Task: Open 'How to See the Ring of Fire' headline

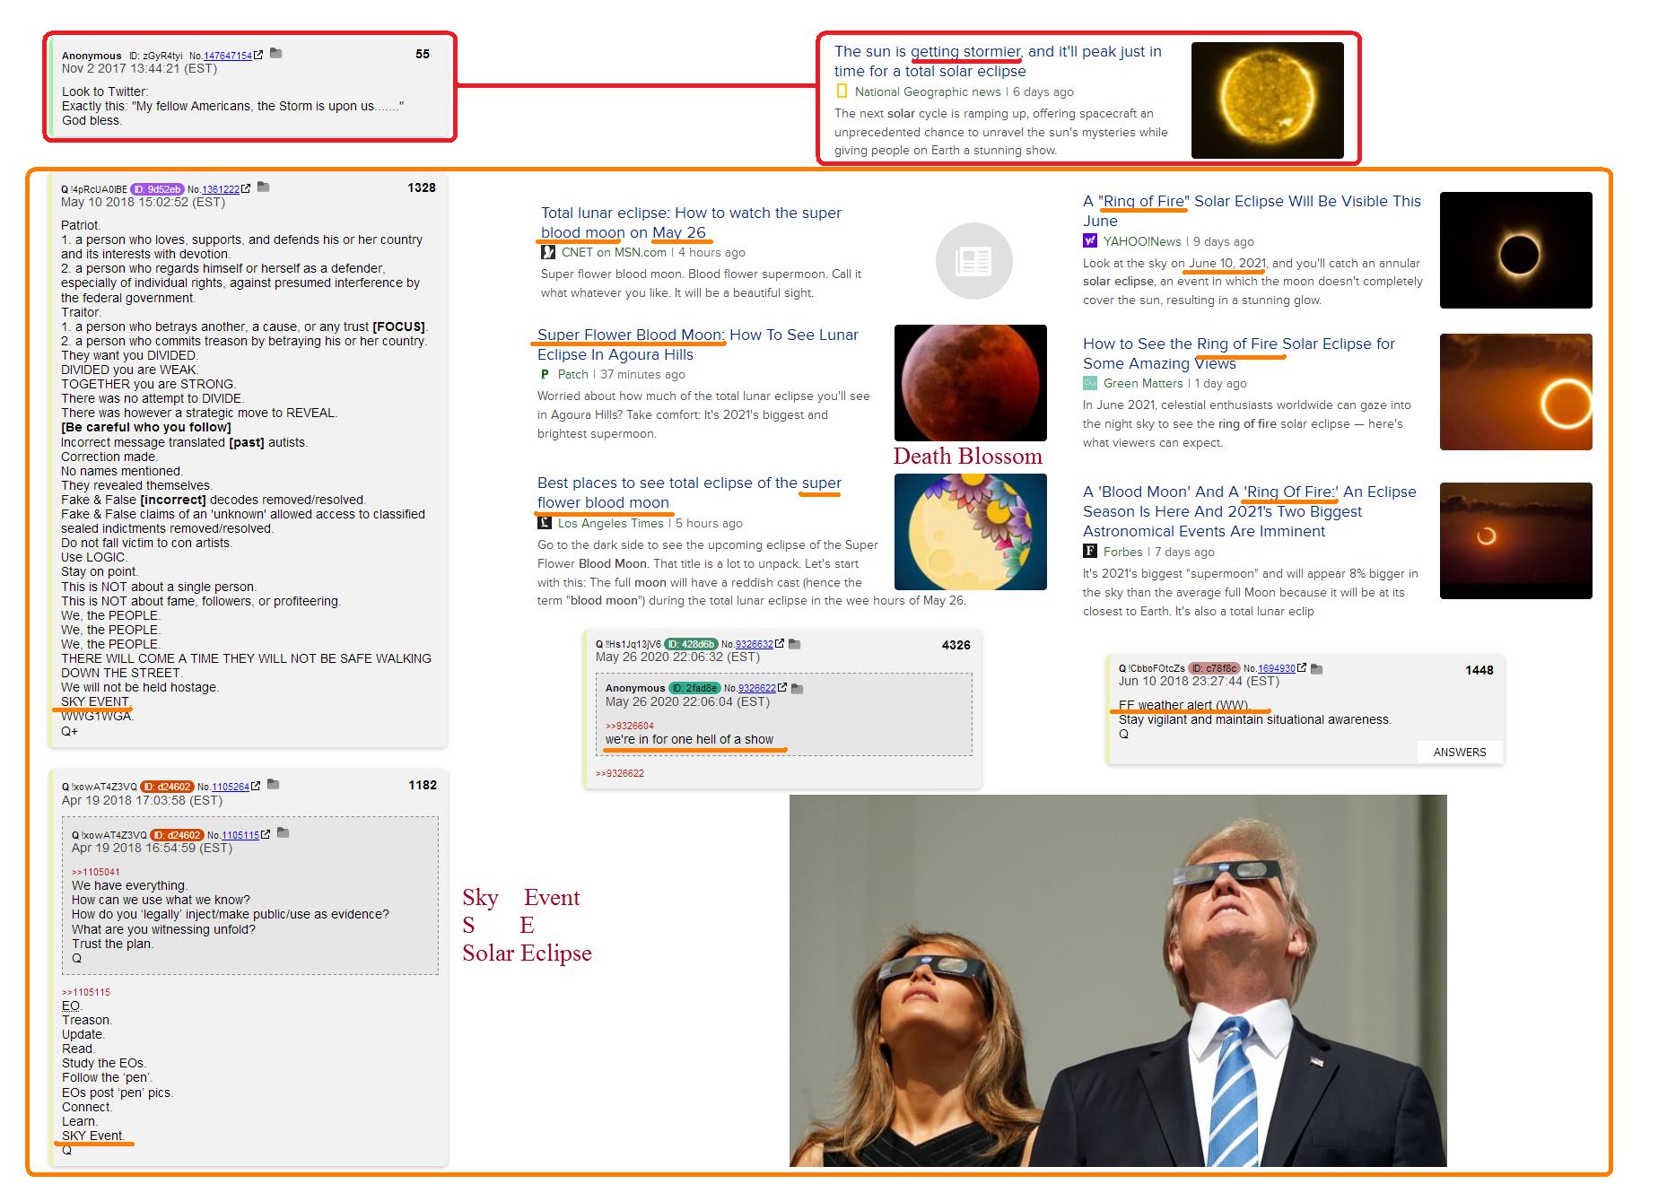Action: click(x=1239, y=353)
